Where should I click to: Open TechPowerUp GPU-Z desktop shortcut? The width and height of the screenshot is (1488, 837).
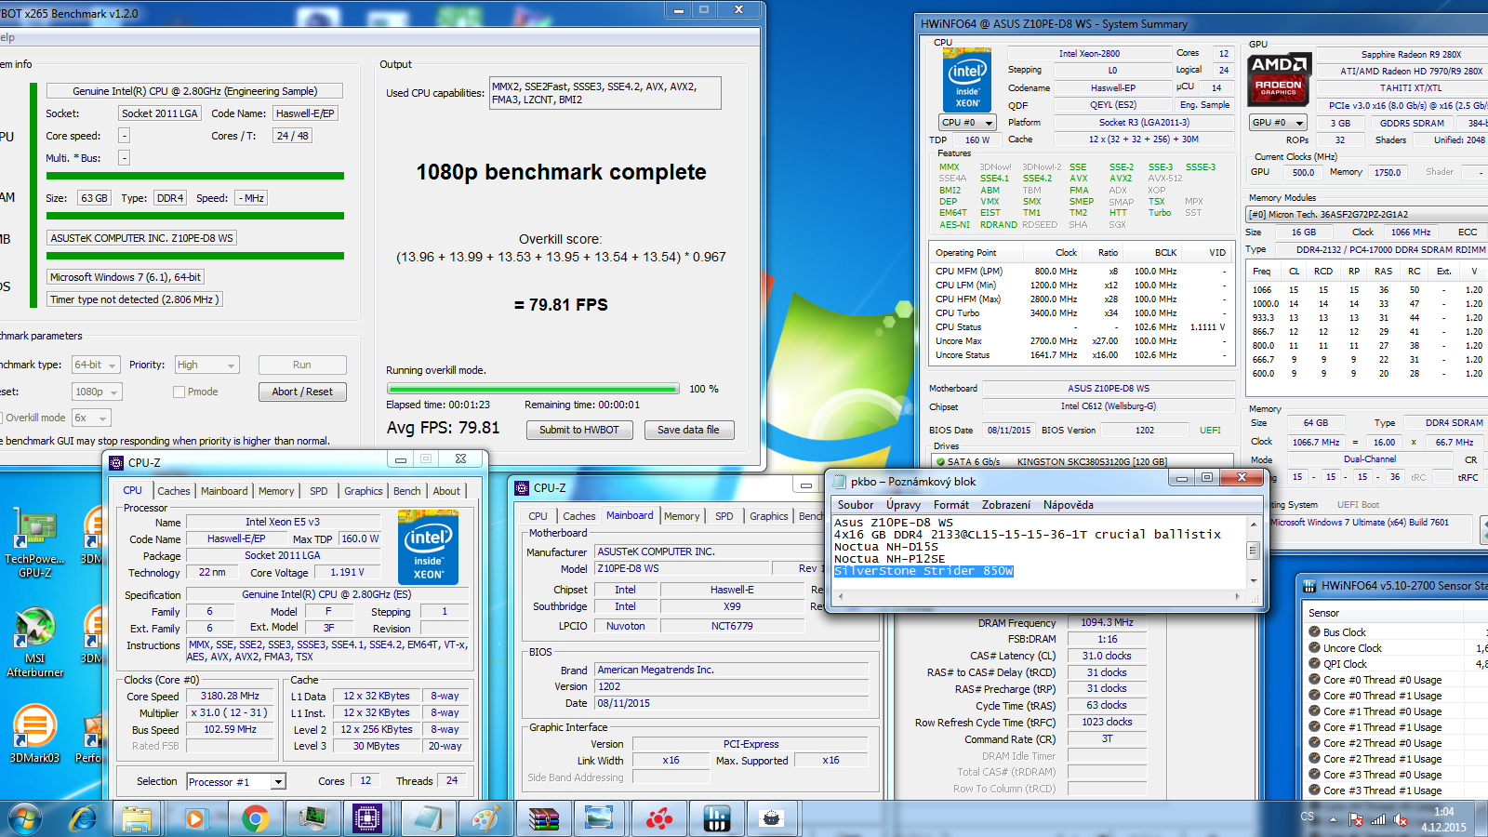(x=34, y=544)
